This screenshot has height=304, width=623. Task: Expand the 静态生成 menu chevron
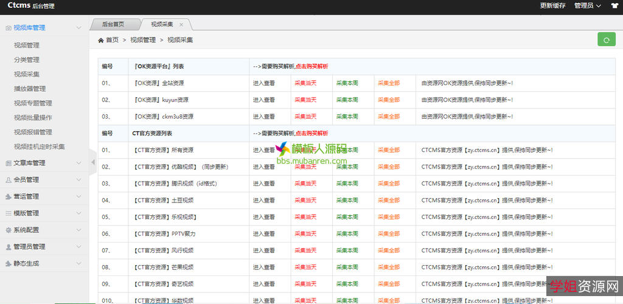78,263
